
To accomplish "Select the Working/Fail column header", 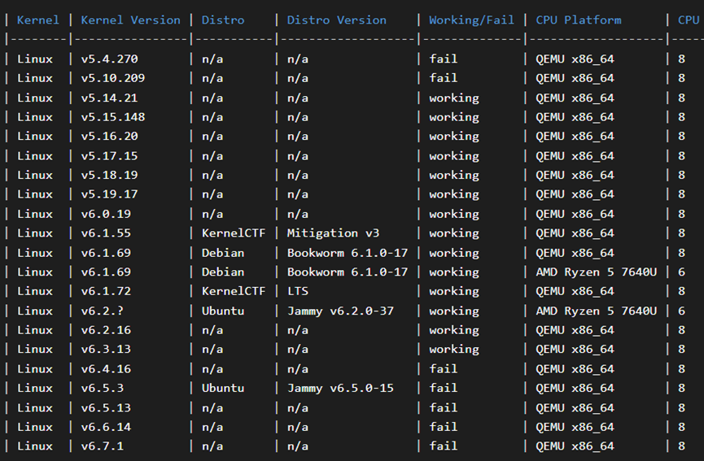I will 471,20.
